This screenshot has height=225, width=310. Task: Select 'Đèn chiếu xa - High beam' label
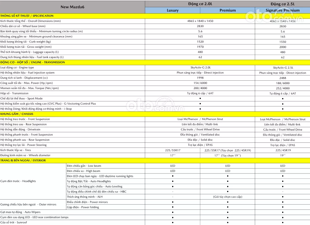[x=84, y=171]
